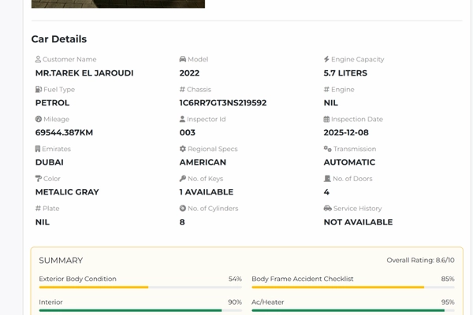This screenshot has width=473, height=315.
Task: Click the Body Frame Accident Checklist bar
Action: [x=353, y=287]
